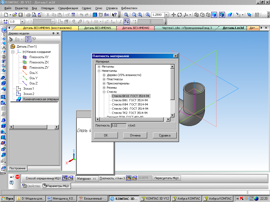Viewport: 270px width, 202px height.
Task: Click the Cut scissors icon
Action: click(x=48, y=15)
